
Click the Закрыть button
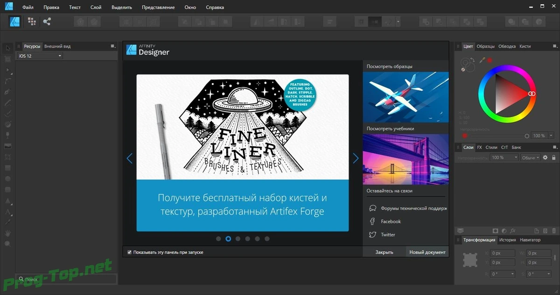(384, 252)
